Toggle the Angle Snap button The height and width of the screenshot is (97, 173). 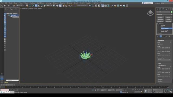tap(66, 6)
